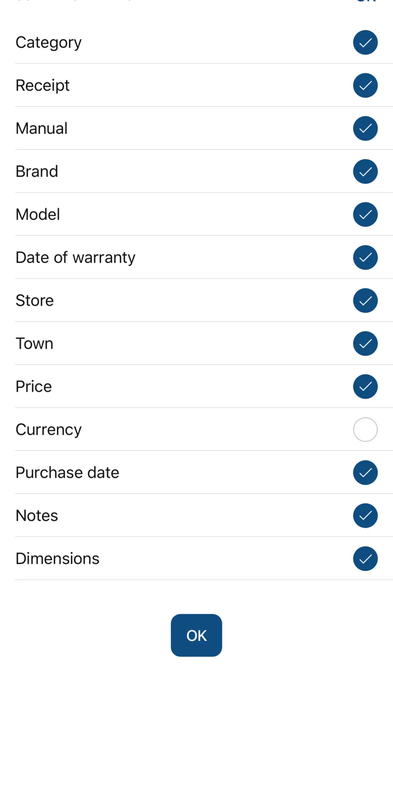Toggle off the Price checkmark
Viewport: 393px width, 794px height.
[365, 386]
